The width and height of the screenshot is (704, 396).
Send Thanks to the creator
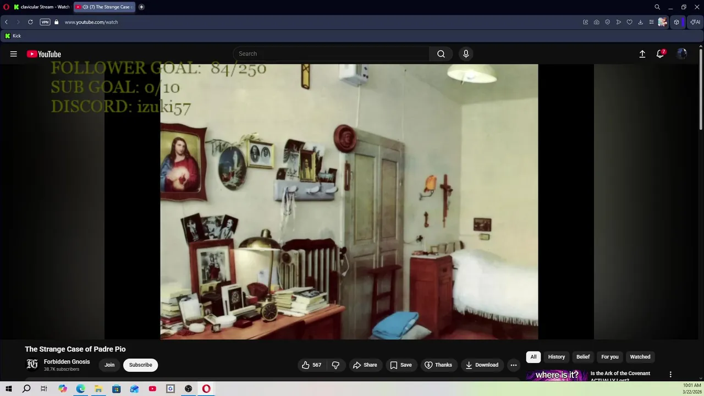pos(438,365)
